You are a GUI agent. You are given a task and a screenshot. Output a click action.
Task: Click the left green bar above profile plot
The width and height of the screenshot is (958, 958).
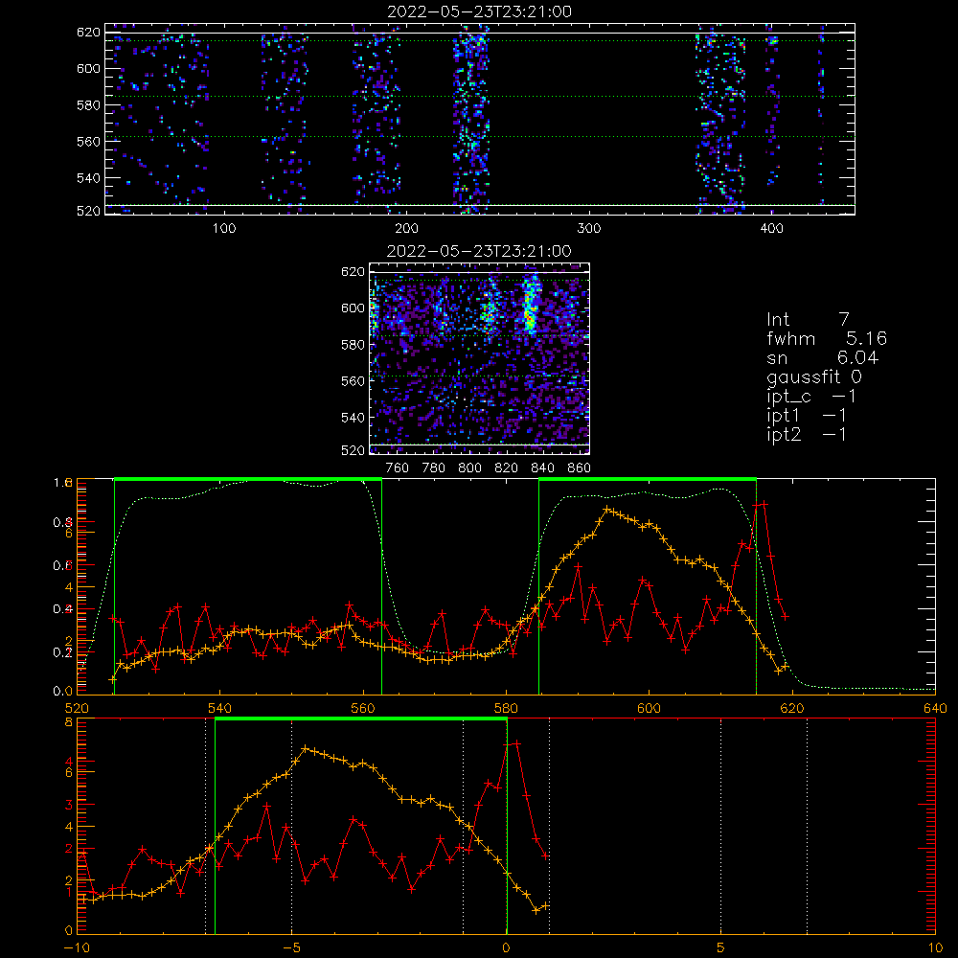(x=248, y=480)
